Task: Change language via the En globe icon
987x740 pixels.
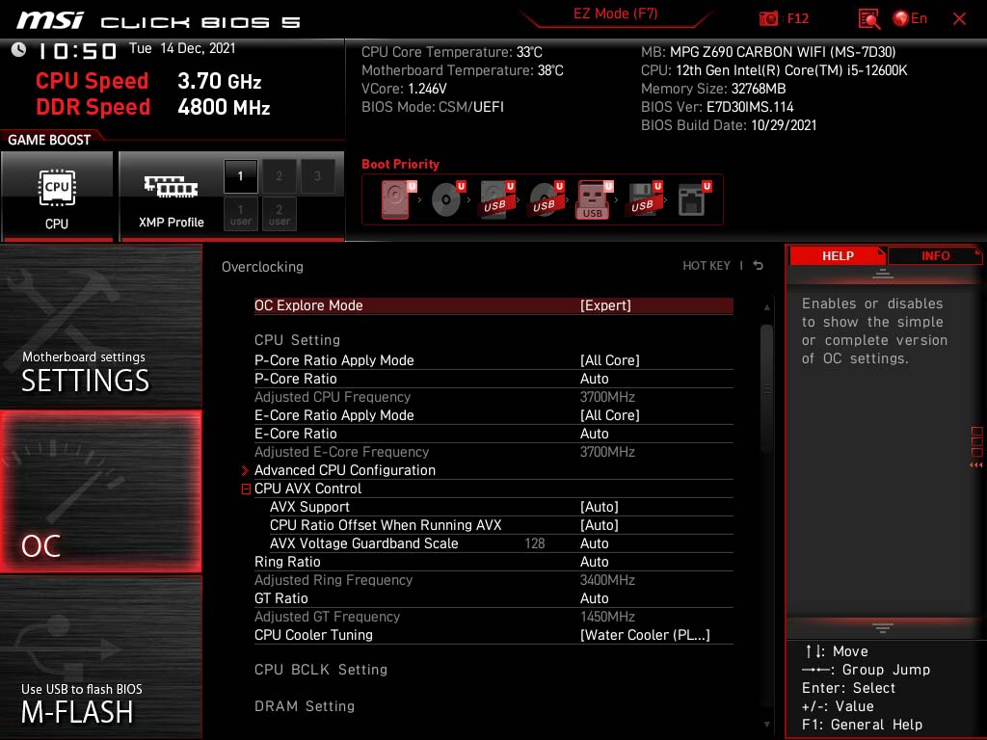Action: [910, 18]
